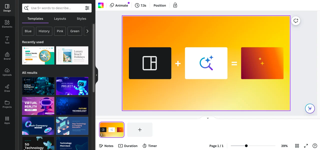Viewport: 320px width, 150px height.
Task: Filter templates by the Blue chip
Action: [x=28, y=31]
